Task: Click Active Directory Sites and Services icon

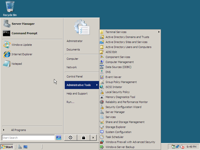Action: (102, 42)
